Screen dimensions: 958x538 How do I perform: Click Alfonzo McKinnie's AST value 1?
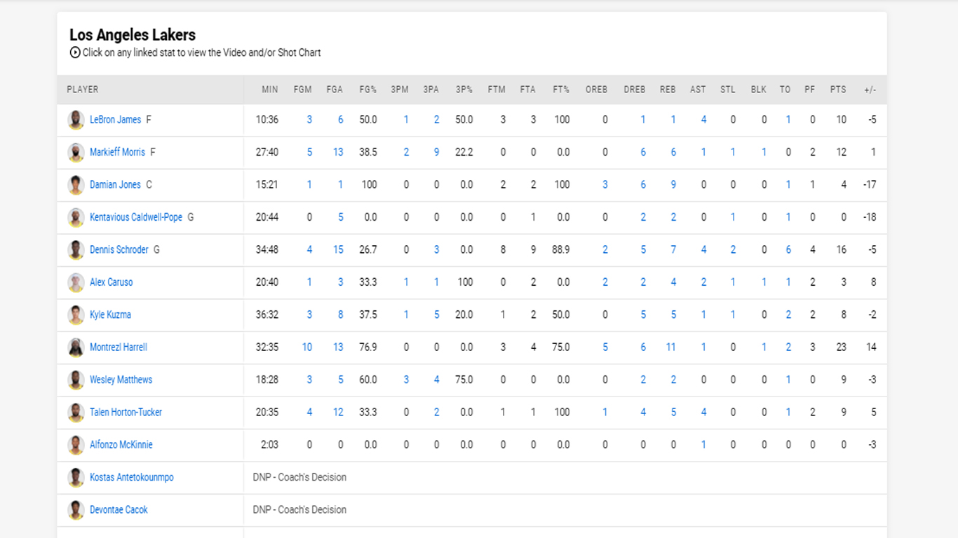(703, 445)
